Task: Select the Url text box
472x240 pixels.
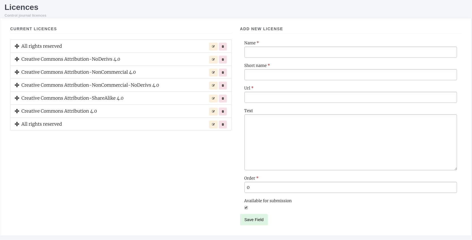Action: [x=350, y=97]
